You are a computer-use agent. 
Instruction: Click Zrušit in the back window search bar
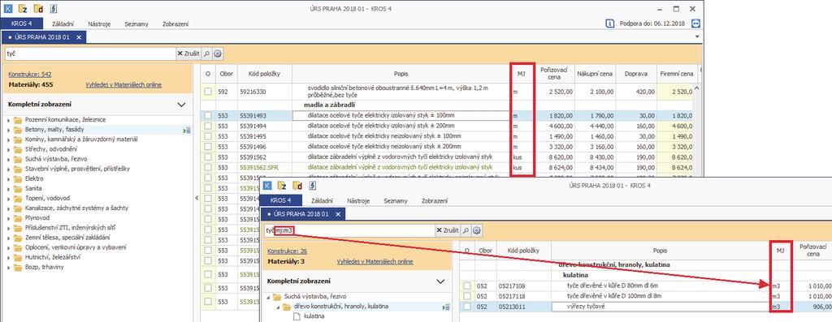[188, 54]
